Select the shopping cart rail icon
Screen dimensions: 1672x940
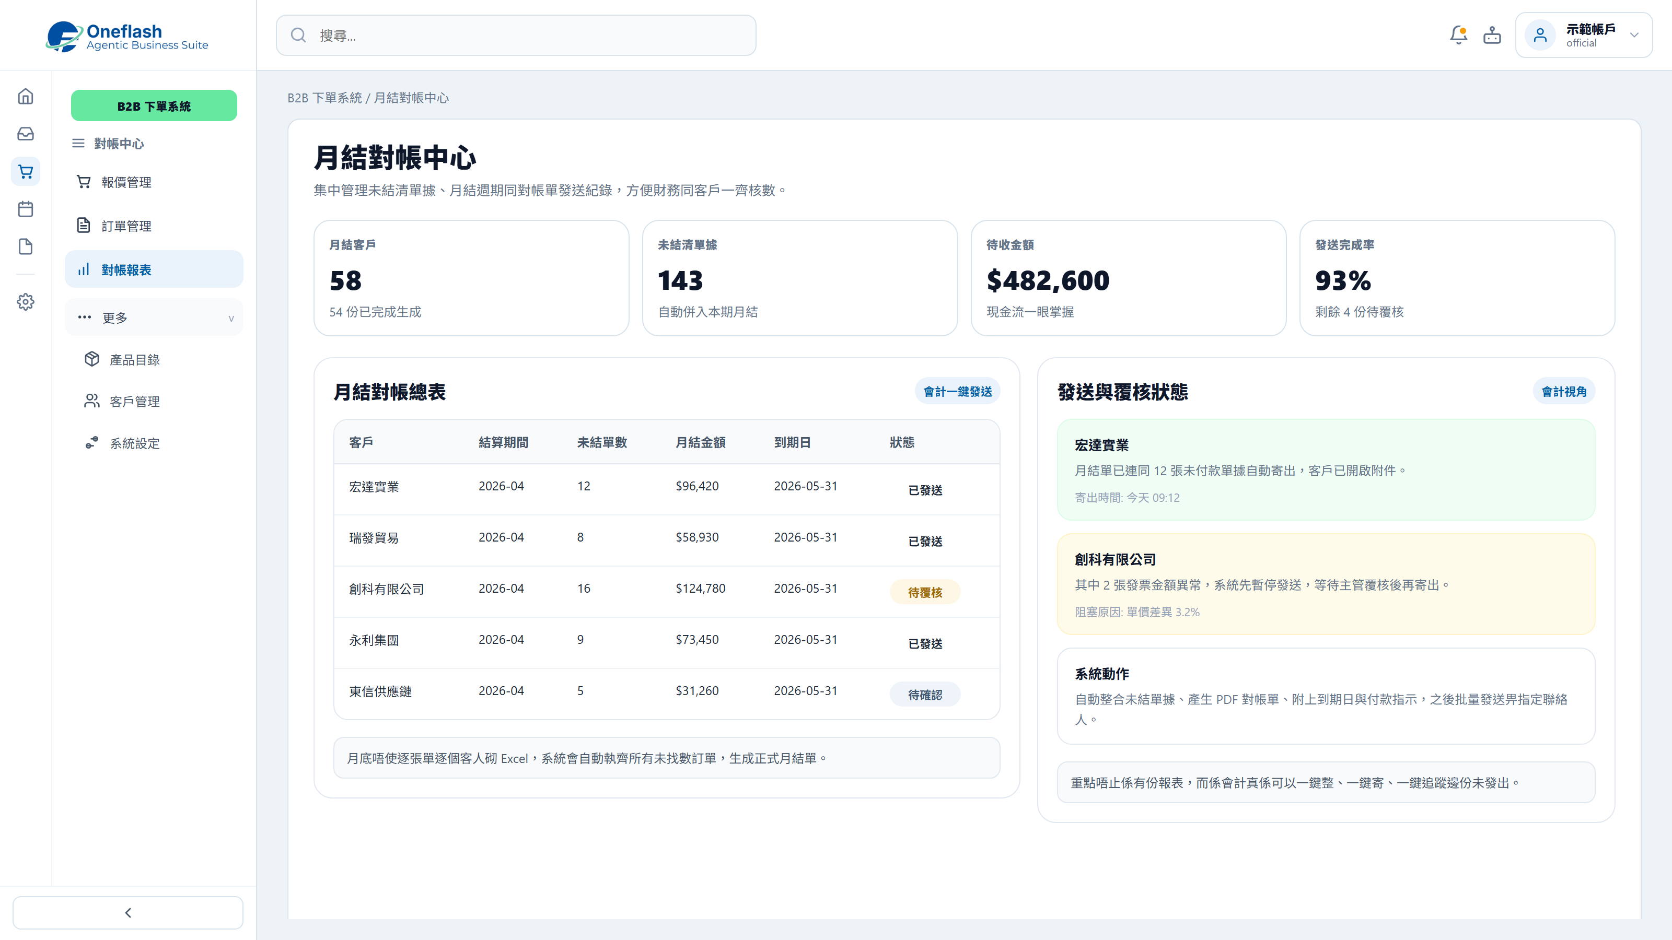pos(25,171)
